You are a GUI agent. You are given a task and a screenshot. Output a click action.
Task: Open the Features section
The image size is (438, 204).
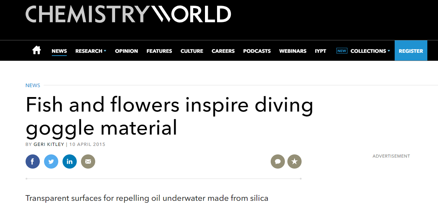pos(159,51)
